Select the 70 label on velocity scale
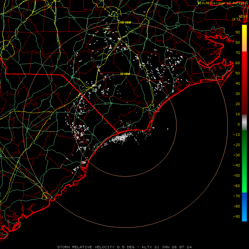 238,53
